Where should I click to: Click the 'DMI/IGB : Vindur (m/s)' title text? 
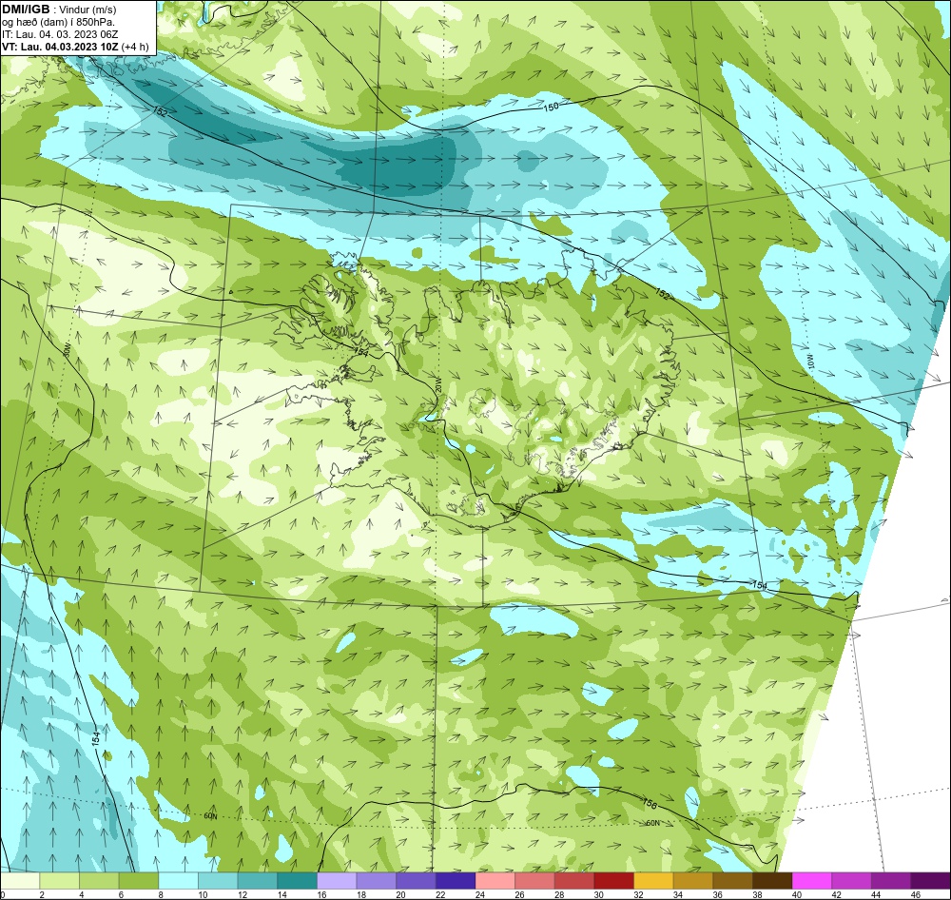pyautogui.click(x=59, y=10)
